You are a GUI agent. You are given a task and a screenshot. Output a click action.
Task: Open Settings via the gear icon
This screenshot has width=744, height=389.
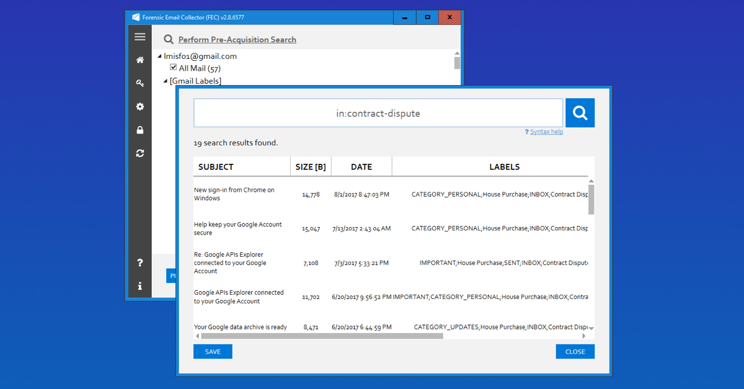139,106
